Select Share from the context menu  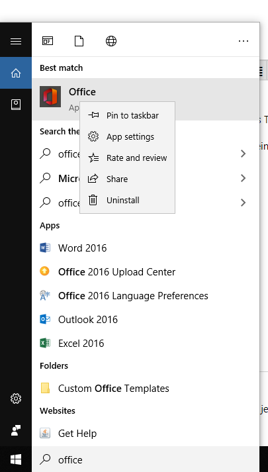(x=127, y=179)
